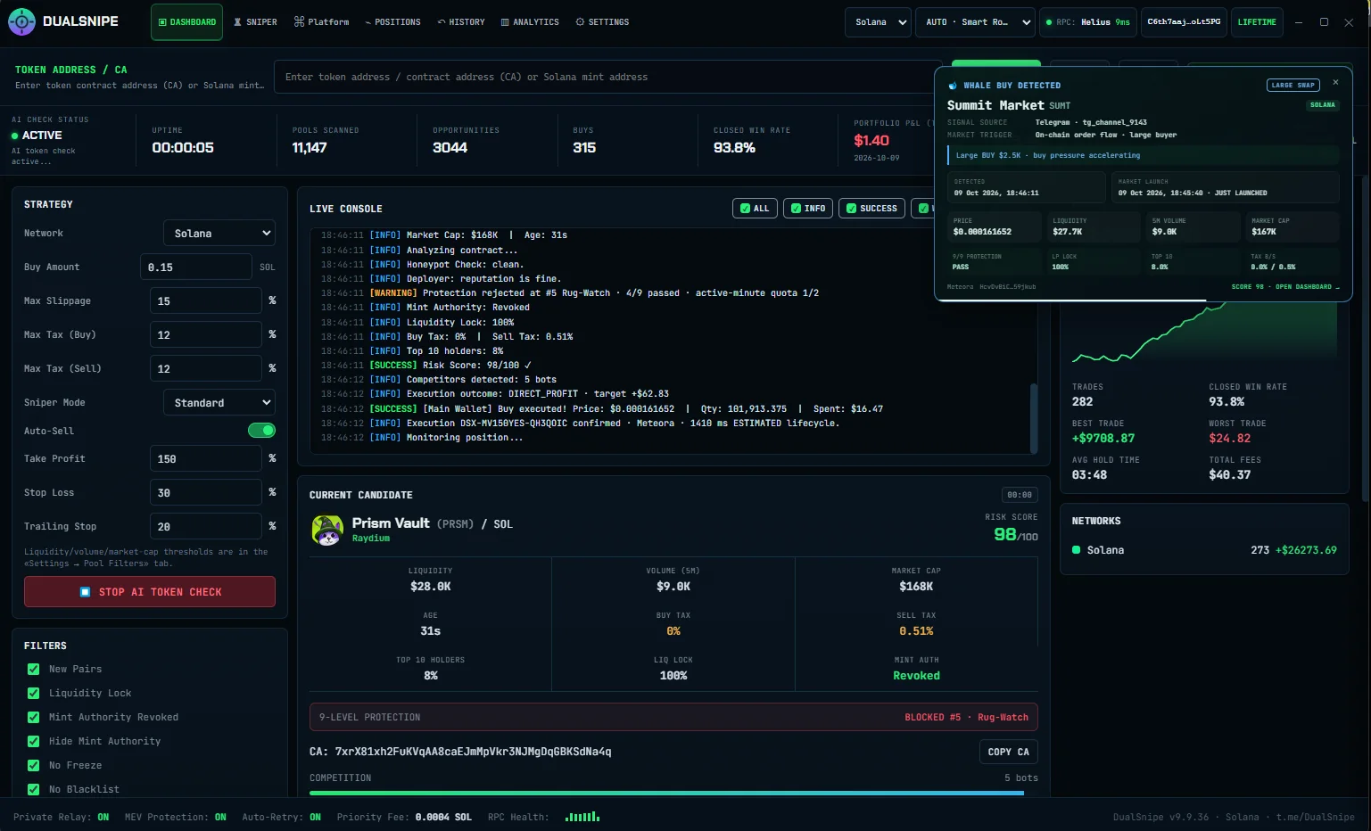
Task: Toggle the No Blacklist filter checkbox
Action: click(x=34, y=789)
